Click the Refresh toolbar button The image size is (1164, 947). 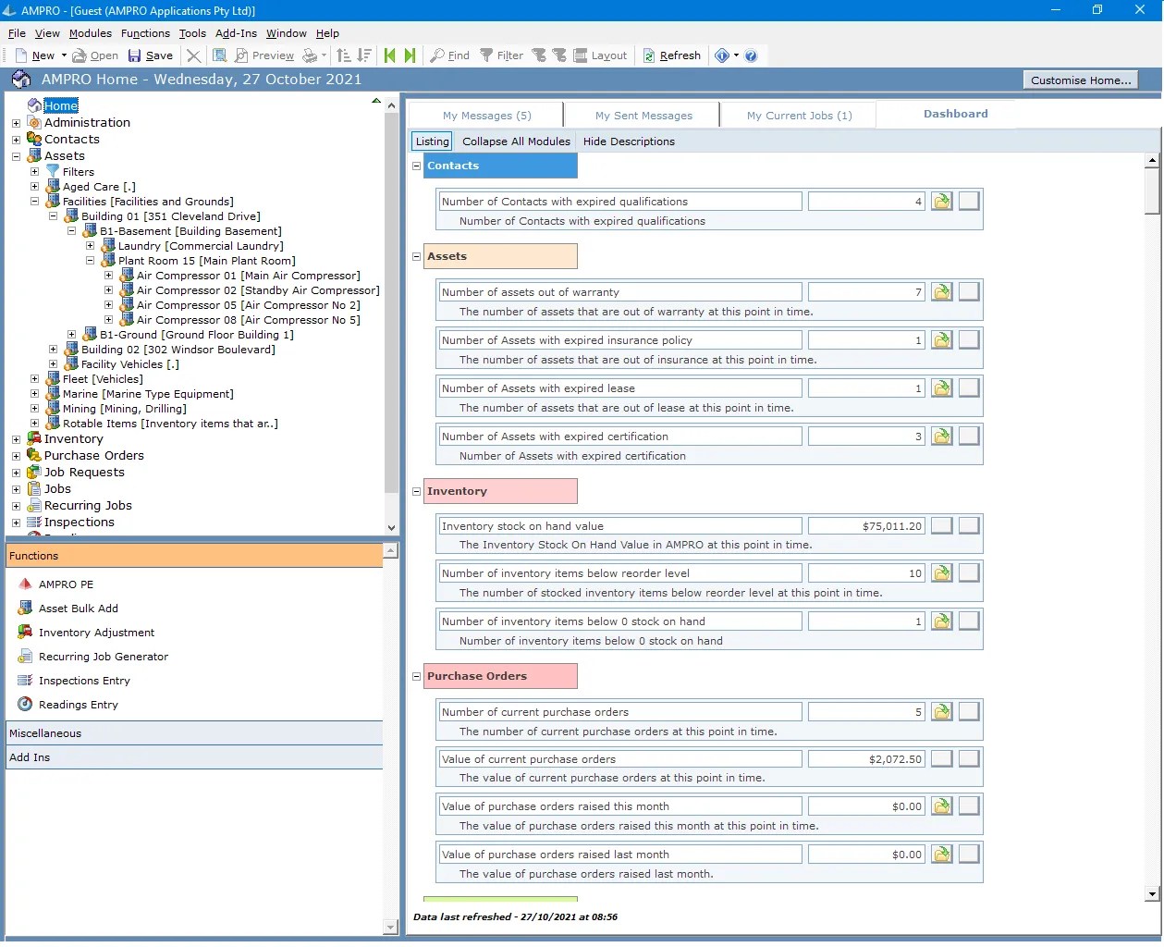point(671,55)
